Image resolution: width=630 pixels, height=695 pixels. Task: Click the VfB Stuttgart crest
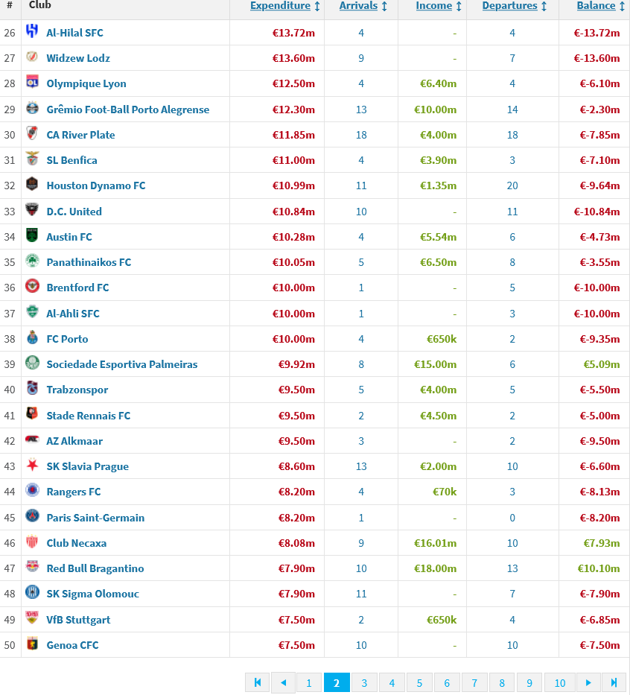(x=30, y=619)
